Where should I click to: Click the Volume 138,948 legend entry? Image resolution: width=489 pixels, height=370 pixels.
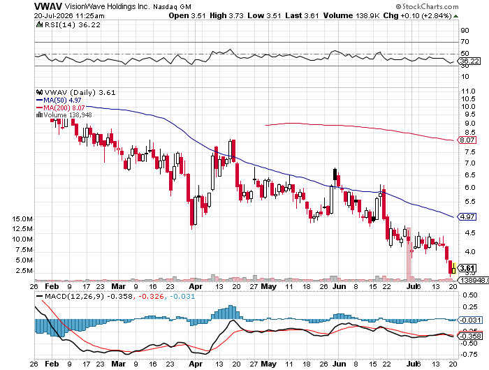click(68, 115)
